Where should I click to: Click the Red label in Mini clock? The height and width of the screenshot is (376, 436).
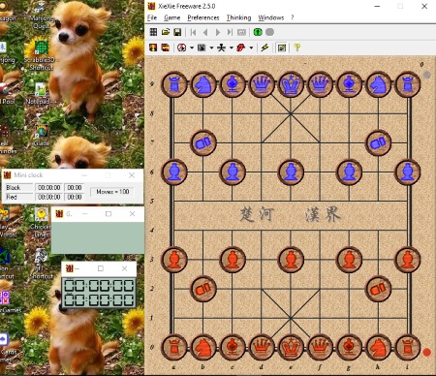tap(19, 197)
